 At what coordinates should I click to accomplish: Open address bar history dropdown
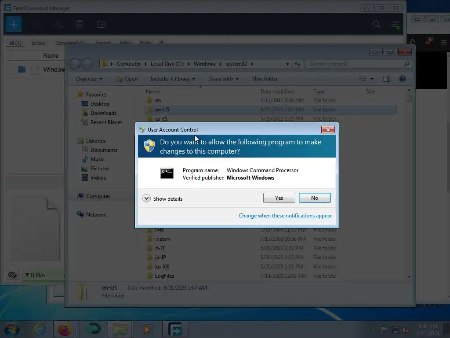coord(287,64)
